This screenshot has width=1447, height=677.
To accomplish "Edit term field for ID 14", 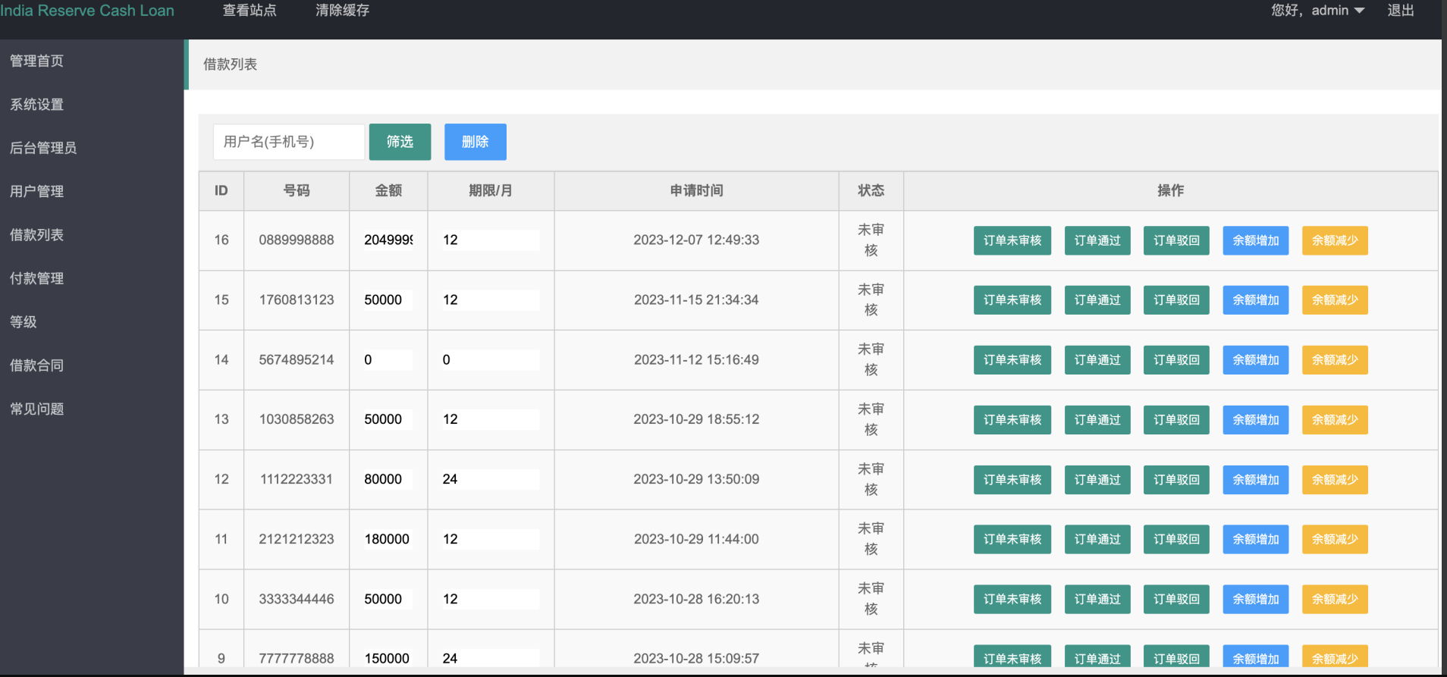I will tap(491, 360).
